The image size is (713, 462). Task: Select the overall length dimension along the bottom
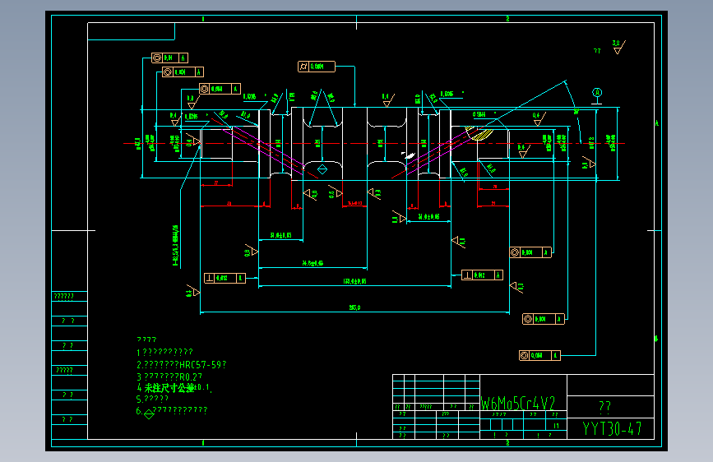click(354, 307)
